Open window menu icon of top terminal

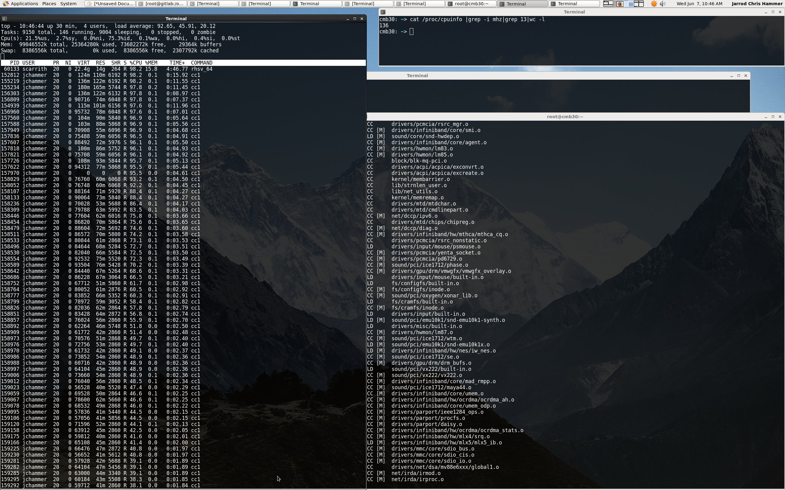point(5,19)
